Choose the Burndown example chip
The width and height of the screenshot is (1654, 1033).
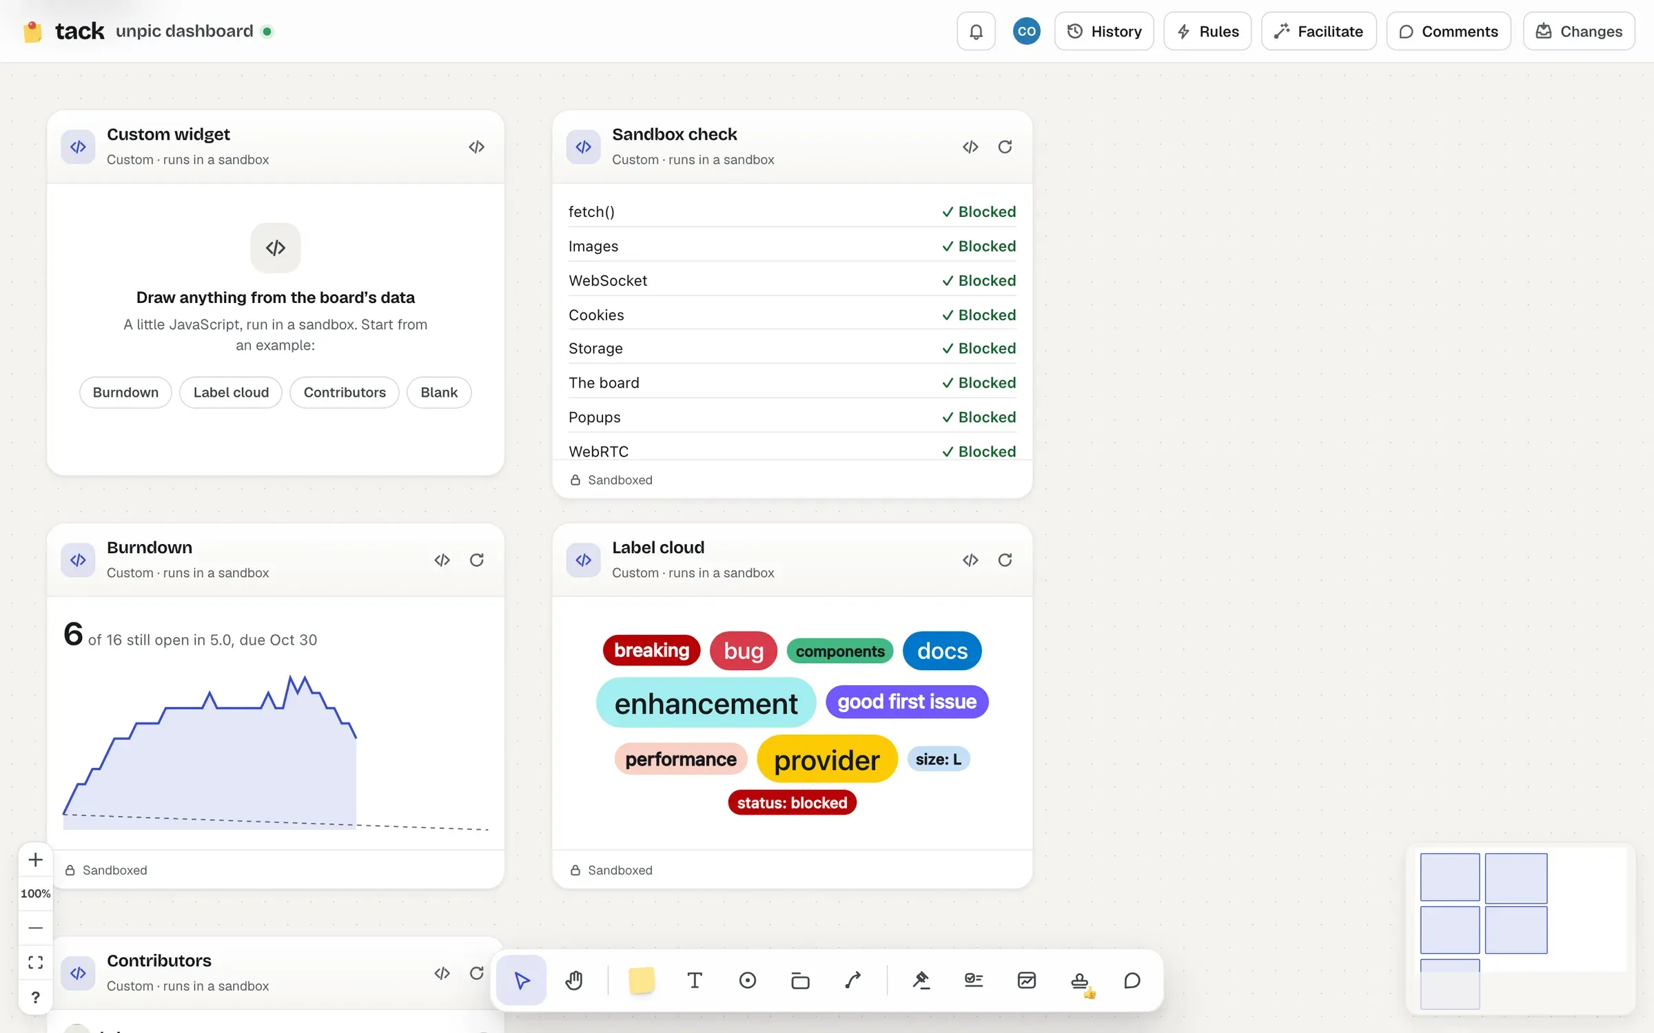point(125,393)
